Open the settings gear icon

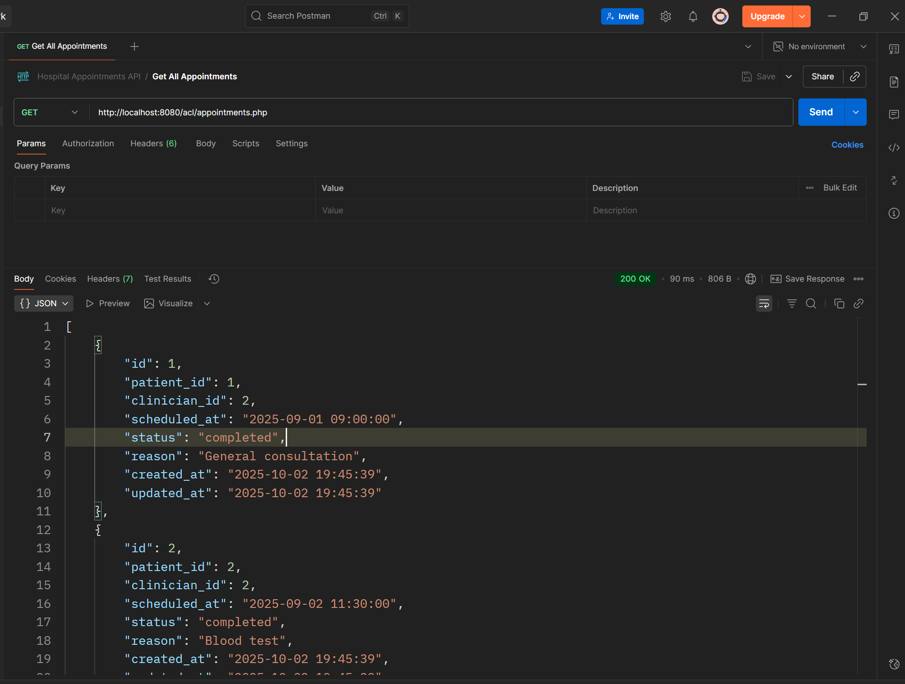click(665, 17)
